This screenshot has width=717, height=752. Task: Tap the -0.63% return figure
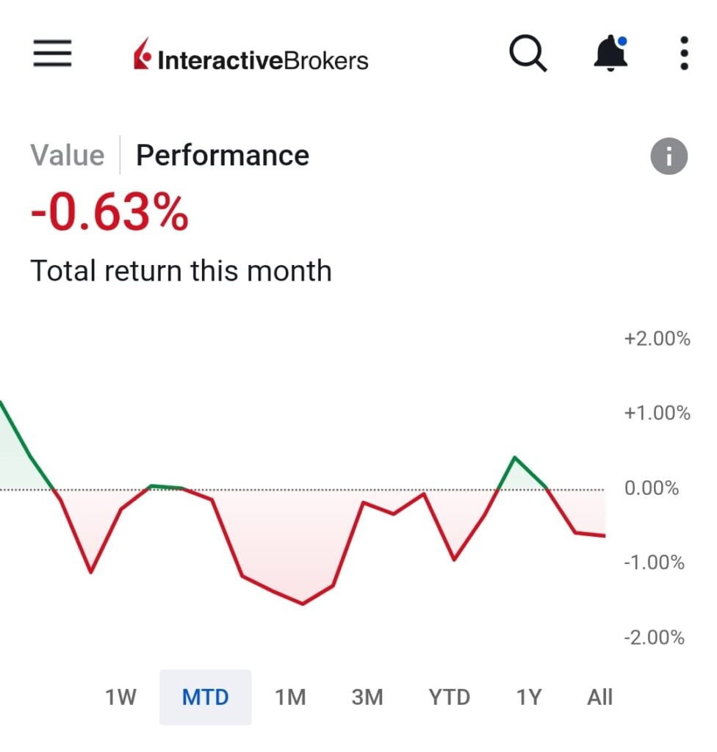tap(109, 214)
